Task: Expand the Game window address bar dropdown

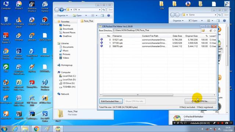Action: 216,15
